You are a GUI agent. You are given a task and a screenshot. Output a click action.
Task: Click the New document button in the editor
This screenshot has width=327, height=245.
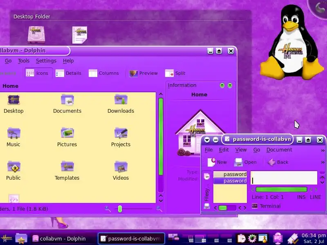pyautogui.click(x=217, y=162)
